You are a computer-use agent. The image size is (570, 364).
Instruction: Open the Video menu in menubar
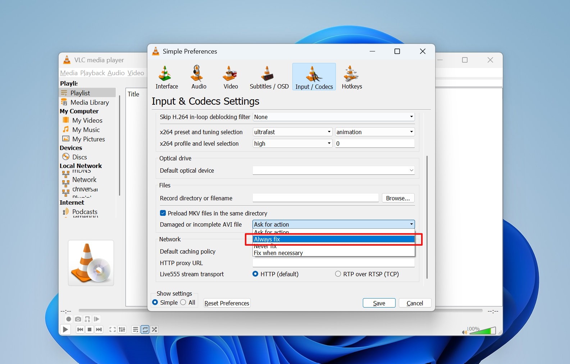pyautogui.click(x=136, y=73)
